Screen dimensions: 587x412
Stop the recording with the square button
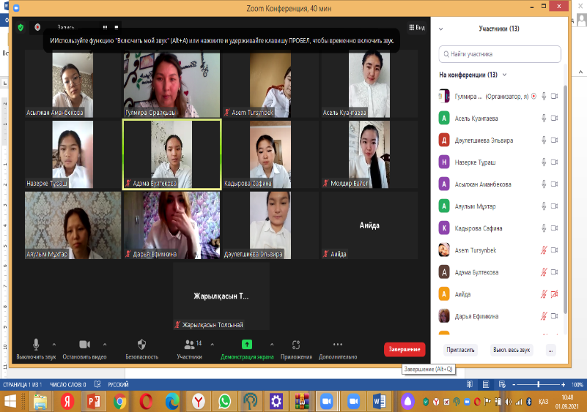(116, 27)
